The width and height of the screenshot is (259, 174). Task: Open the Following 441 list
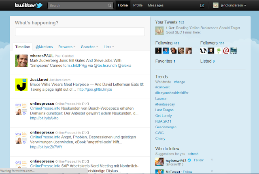(167, 43)
